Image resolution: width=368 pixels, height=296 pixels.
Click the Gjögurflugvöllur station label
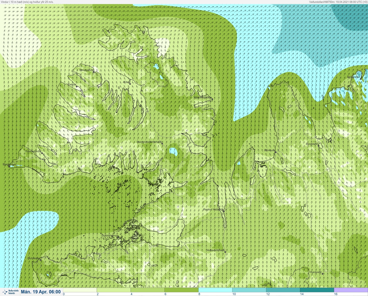[203, 97]
